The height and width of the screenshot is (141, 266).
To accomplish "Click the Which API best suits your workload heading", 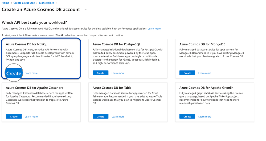I will pos(34,22).
